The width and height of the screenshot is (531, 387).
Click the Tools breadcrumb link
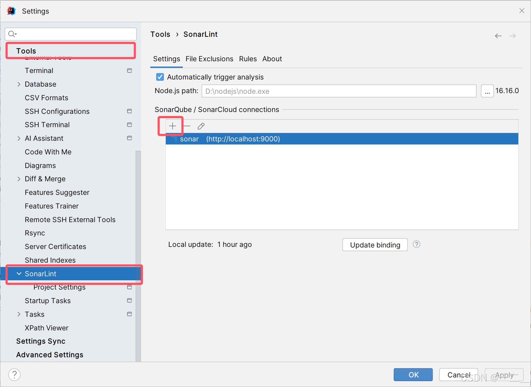click(160, 34)
